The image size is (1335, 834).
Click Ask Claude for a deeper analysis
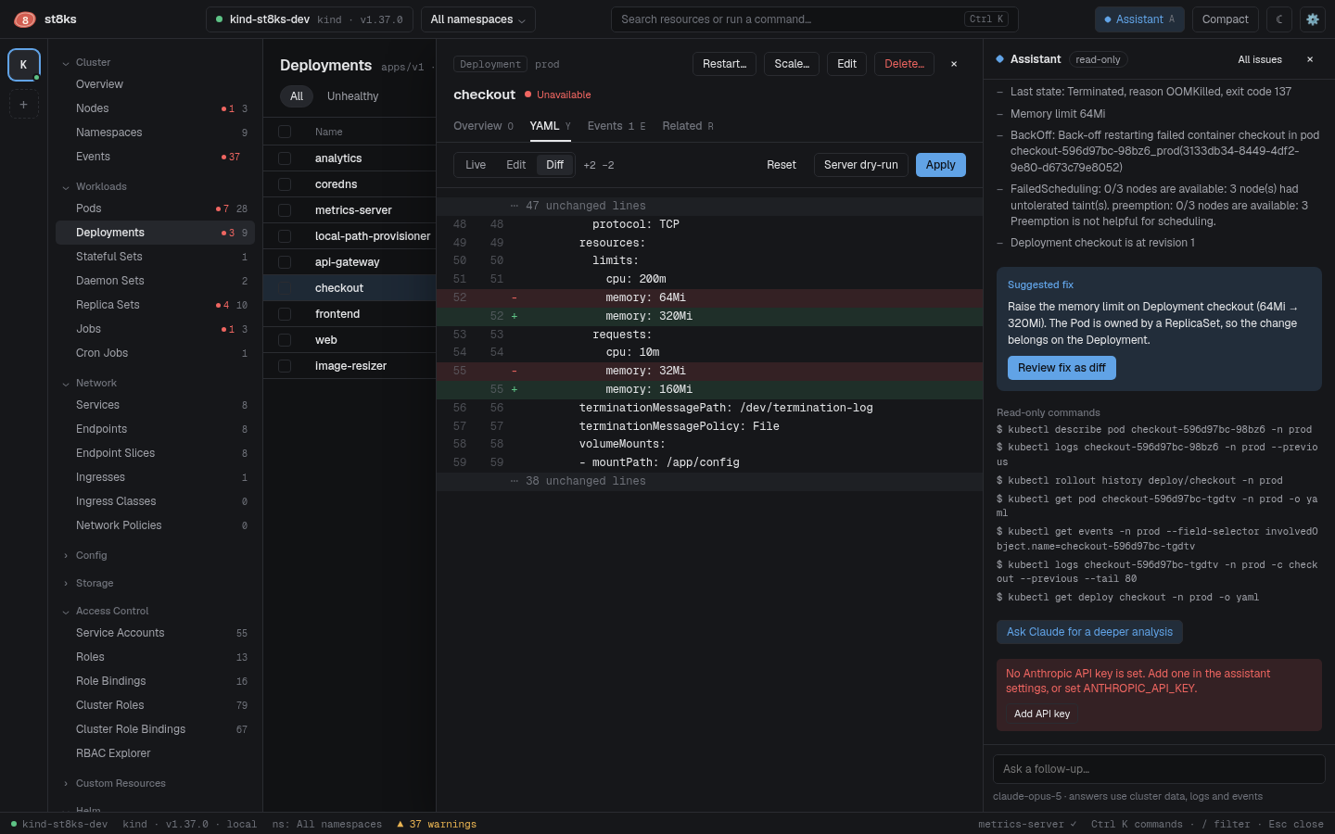click(1089, 632)
